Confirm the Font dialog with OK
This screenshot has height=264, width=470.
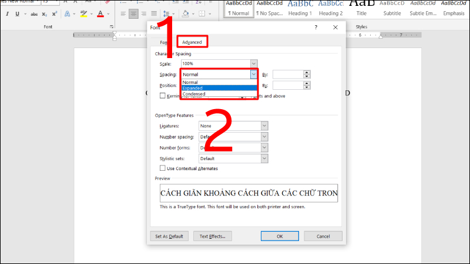point(280,236)
